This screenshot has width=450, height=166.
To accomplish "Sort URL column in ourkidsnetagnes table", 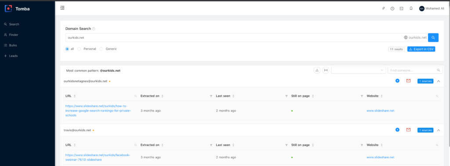I will pyautogui.click(x=75, y=96).
